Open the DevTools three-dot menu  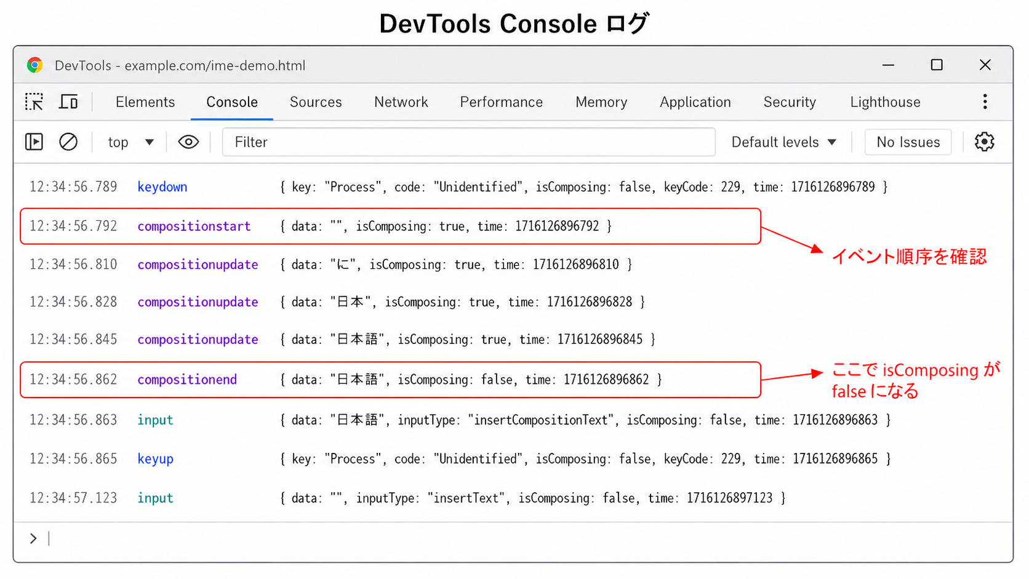tap(985, 102)
